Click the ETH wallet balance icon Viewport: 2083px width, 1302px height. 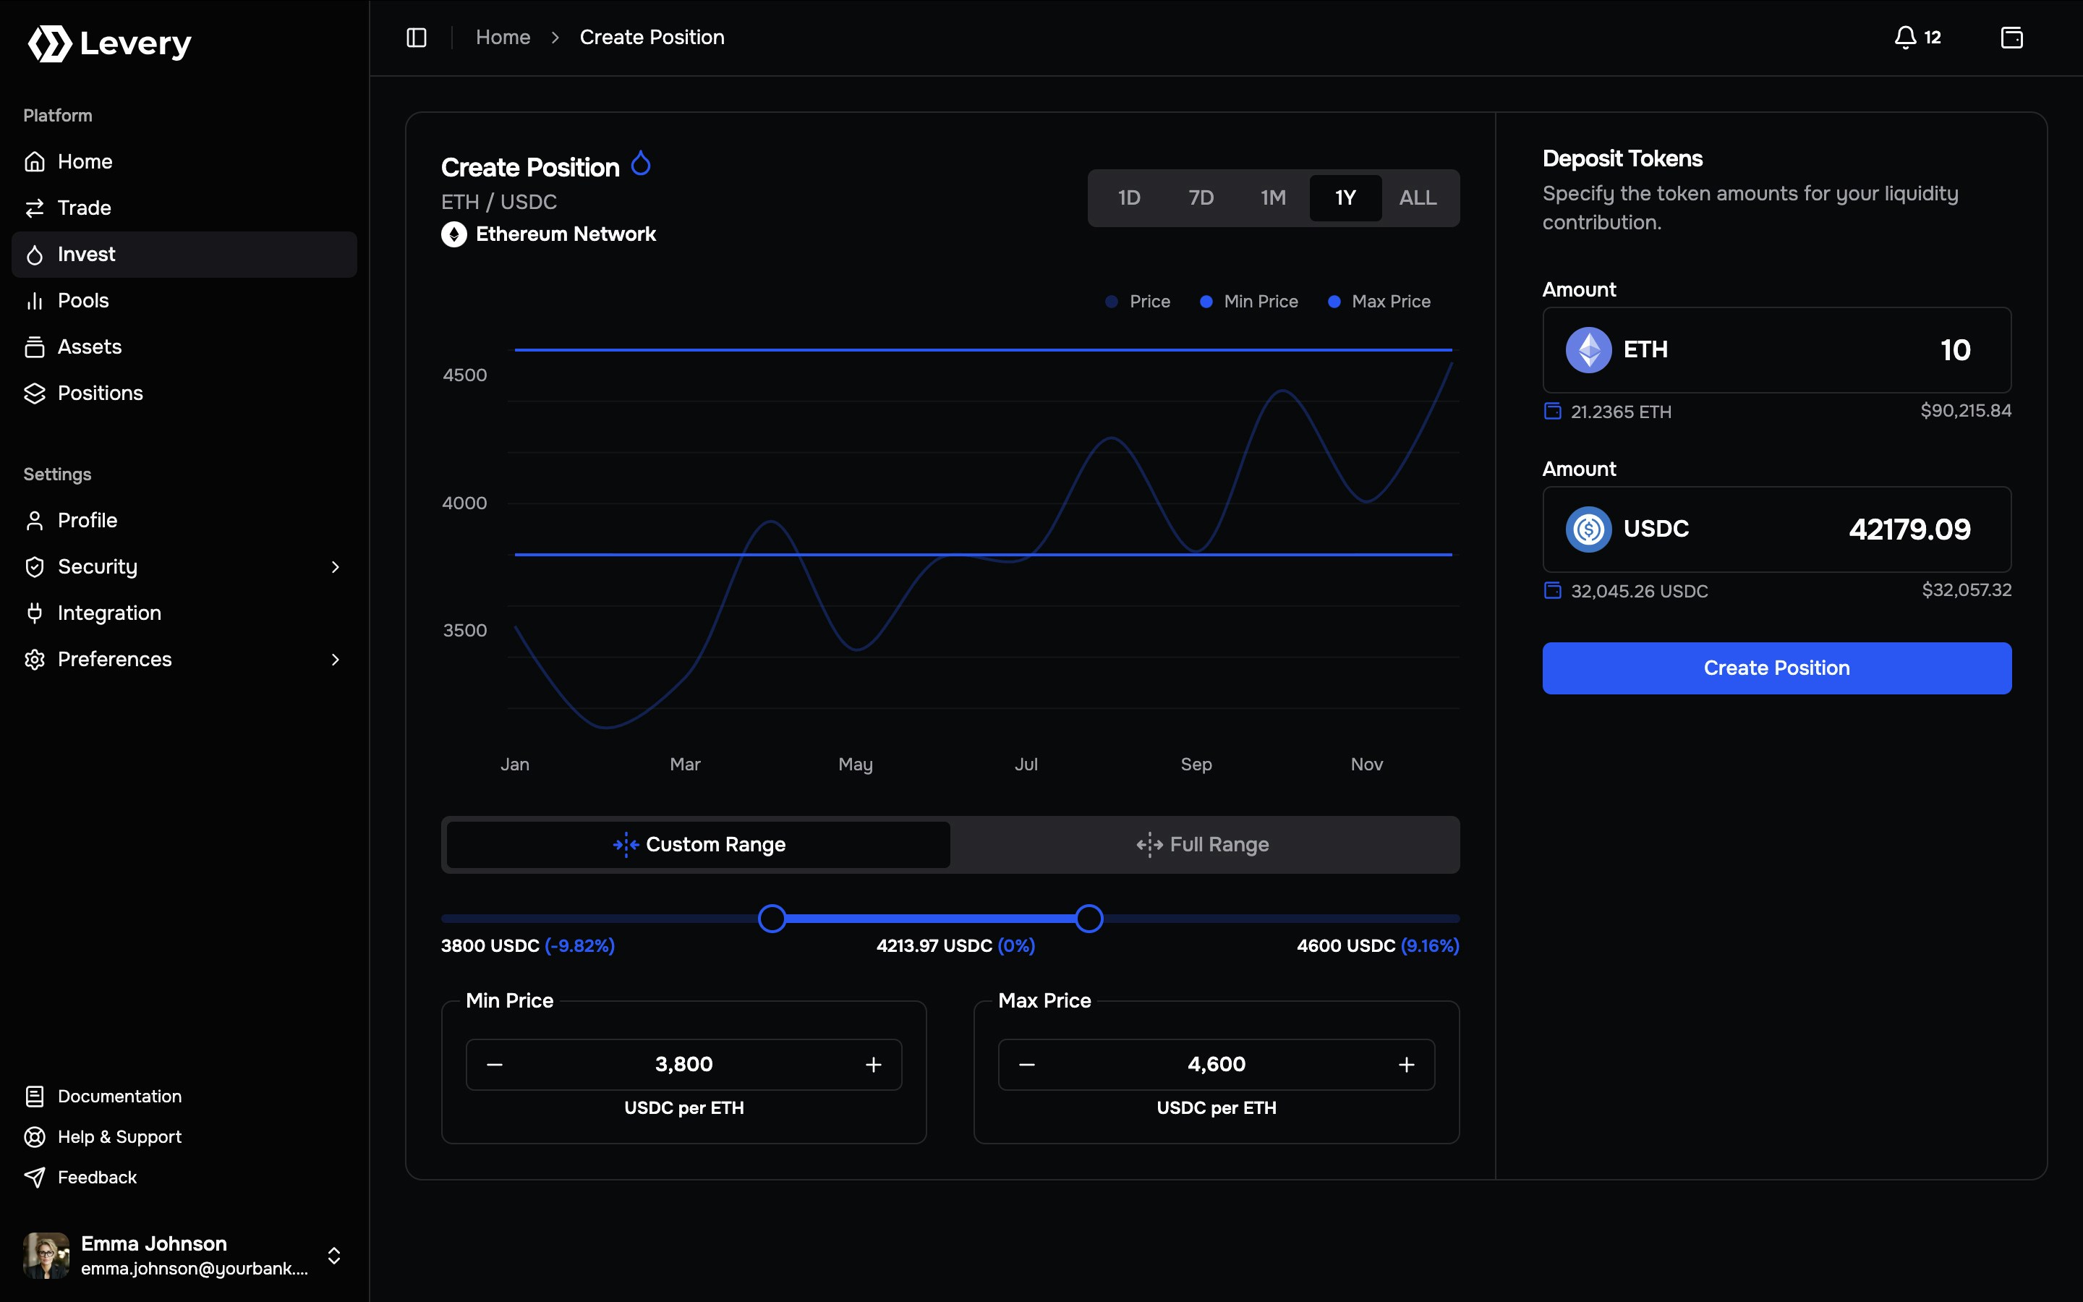[x=1552, y=411]
